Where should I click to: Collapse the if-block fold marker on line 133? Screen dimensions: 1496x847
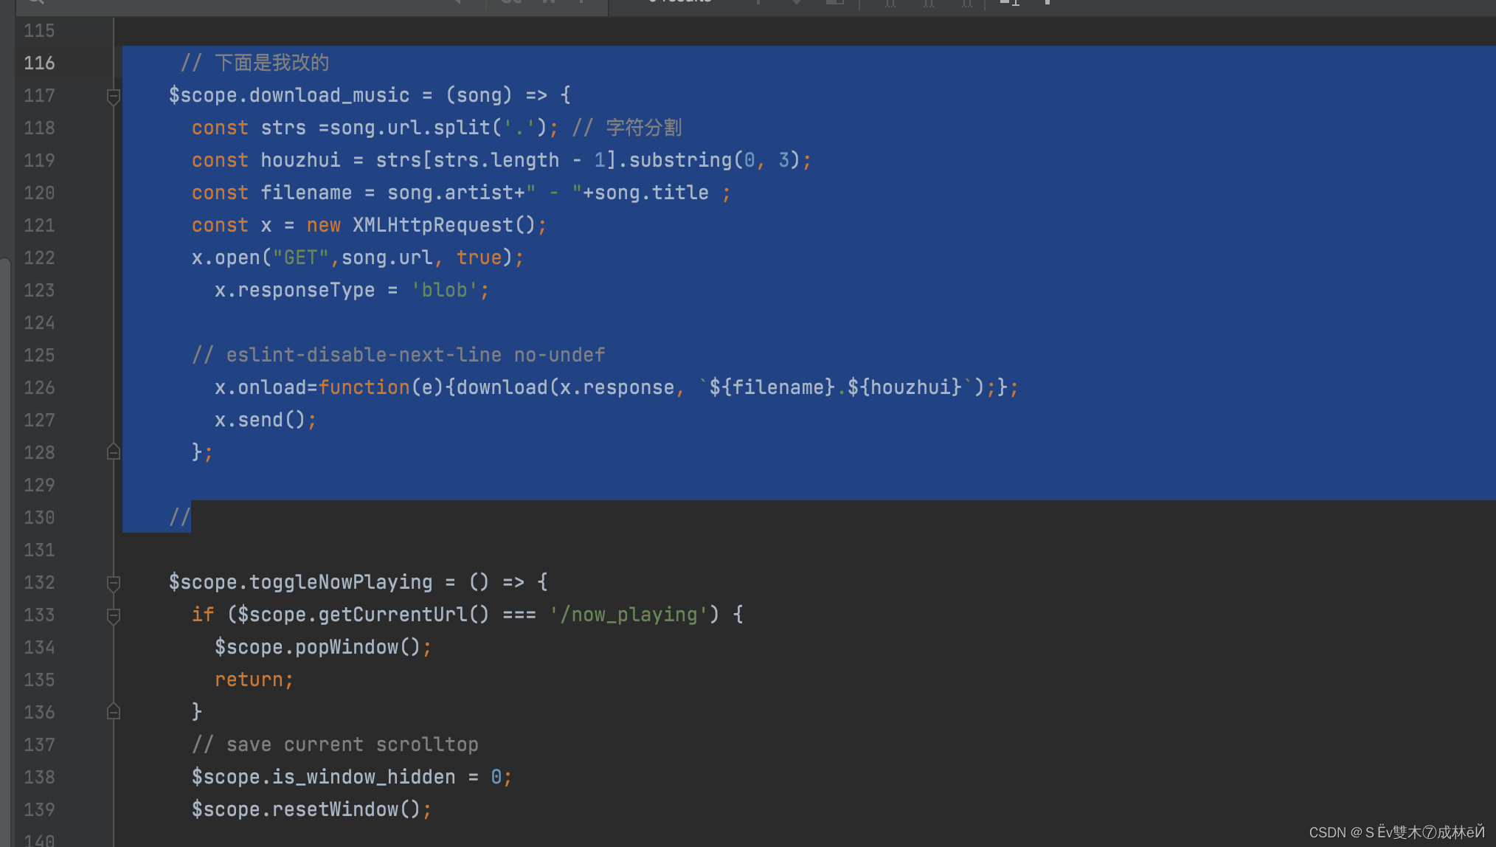(x=114, y=615)
